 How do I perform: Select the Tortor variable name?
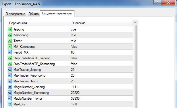click(x=18, y=41)
